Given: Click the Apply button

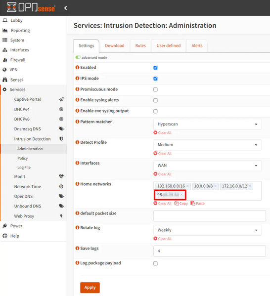Looking at the screenshot, I should pos(90,288).
